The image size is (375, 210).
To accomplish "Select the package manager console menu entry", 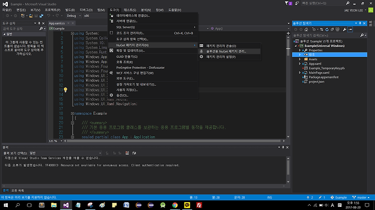I will 229,46.
